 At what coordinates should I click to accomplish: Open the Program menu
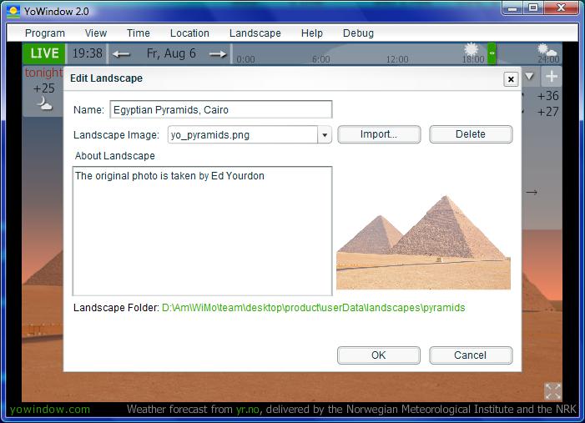tap(45, 33)
